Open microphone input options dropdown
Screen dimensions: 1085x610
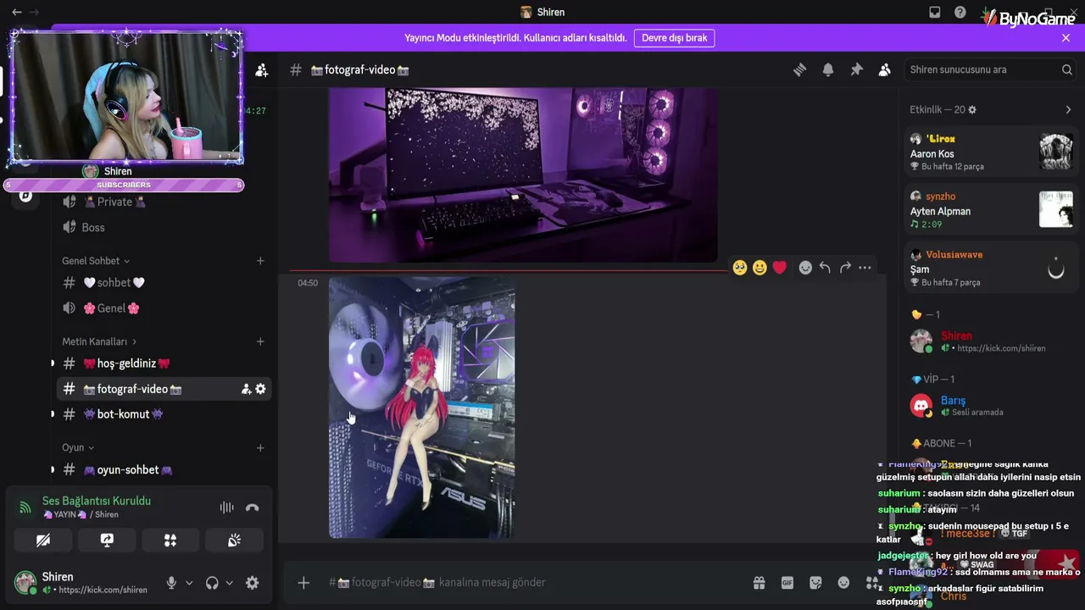(189, 583)
